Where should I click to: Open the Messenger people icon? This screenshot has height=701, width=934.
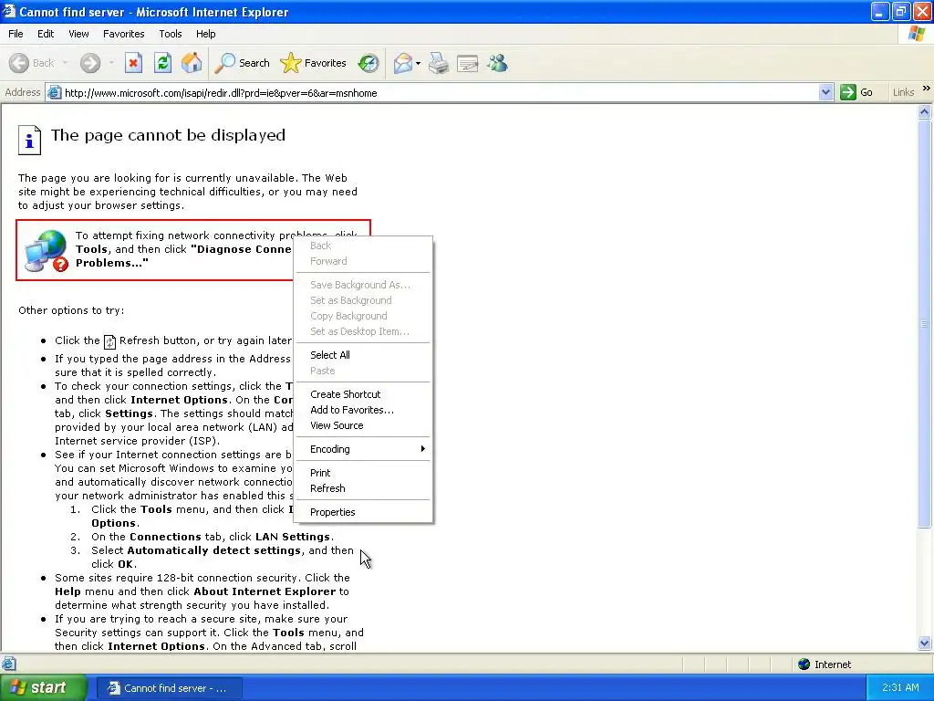point(497,63)
